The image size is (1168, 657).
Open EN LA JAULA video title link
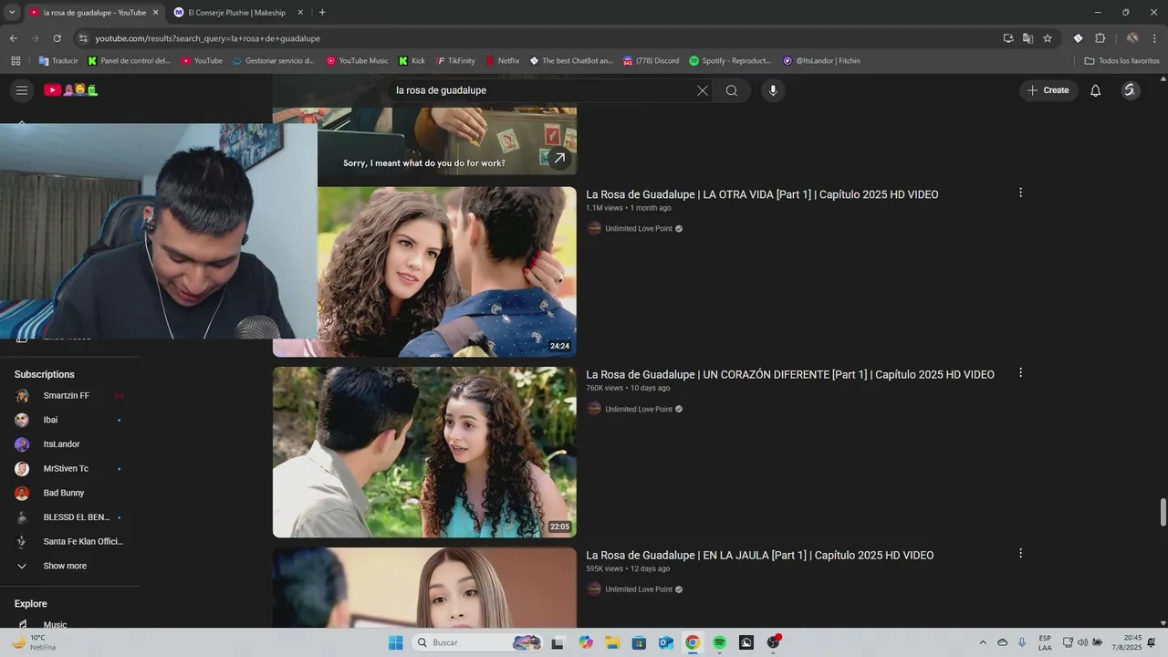click(759, 555)
